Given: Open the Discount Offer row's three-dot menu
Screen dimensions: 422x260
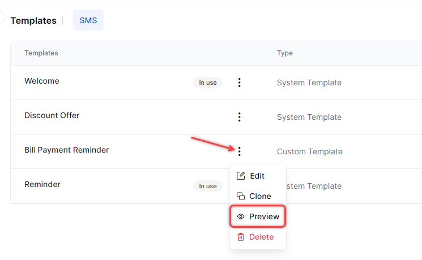Looking at the screenshot, I should click(x=239, y=117).
